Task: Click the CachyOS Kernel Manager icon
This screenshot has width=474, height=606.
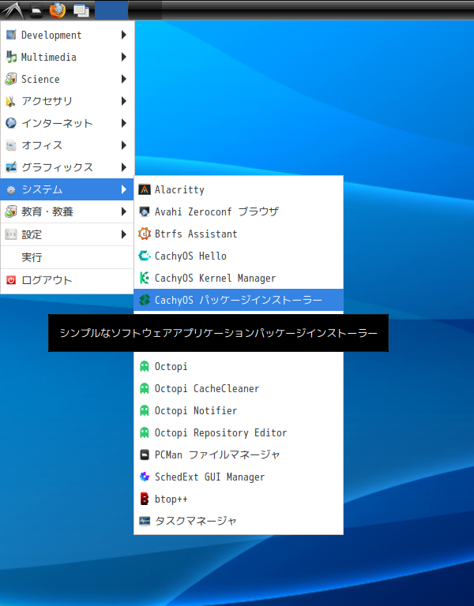Action: pyautogui.click(x=145, y=278)
